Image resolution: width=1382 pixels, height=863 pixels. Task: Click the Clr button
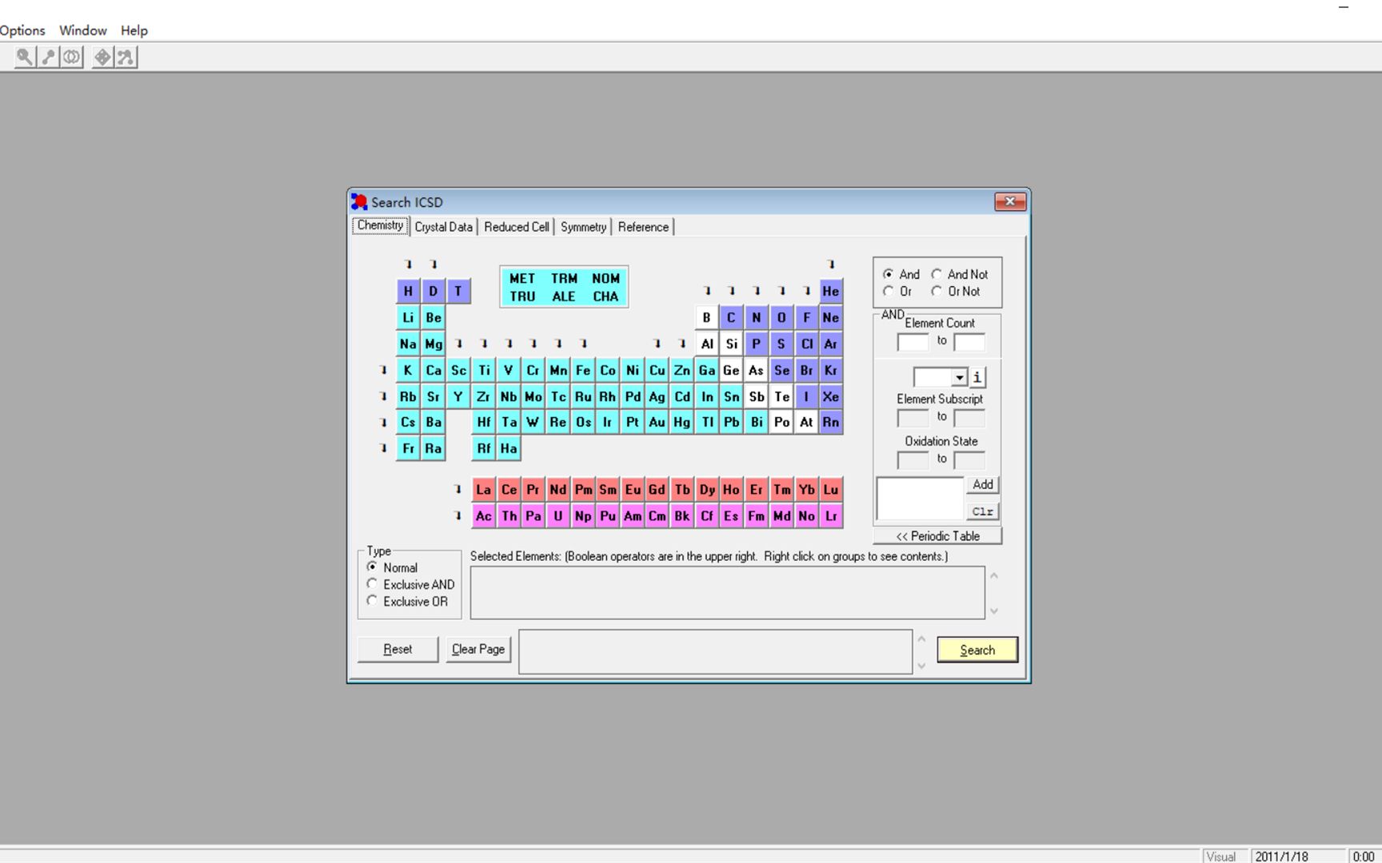click(983, 511)
